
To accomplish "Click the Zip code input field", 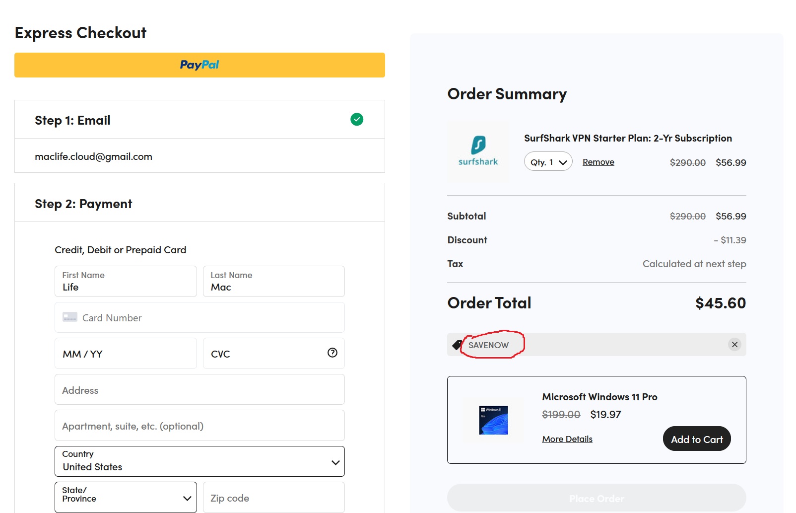I will (273, 497).
